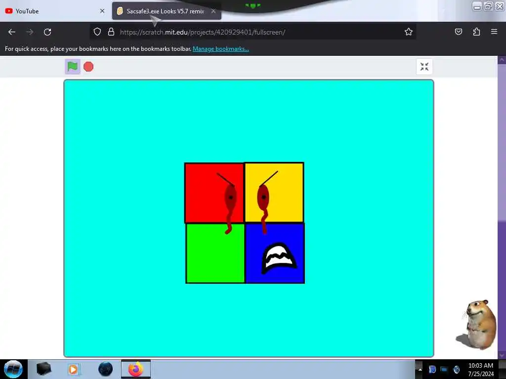Go forward to the next page
The width and height of the screenshot is (506, 379).
(x=30, y=32)
